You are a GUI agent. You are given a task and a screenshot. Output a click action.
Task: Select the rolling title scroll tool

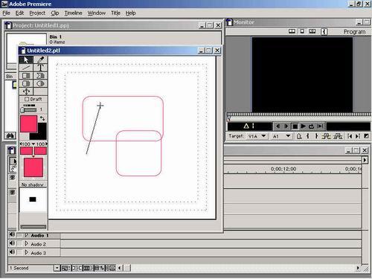click(x=26, y=92)
